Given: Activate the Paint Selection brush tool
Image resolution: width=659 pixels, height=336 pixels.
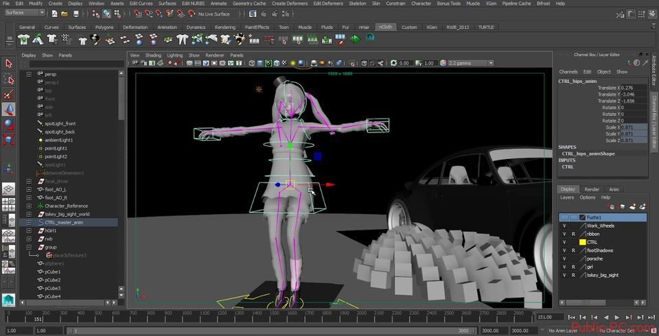Looking at the screenshot, I should [9, 94].
